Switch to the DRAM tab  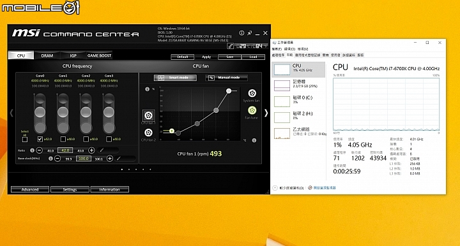(x=47, y=55)
